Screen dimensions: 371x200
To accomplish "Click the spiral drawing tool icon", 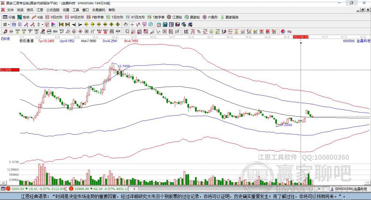I will pos(37,31).
